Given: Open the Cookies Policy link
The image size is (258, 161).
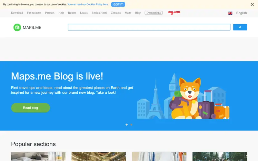Looking at the screenshot, I should 88,5.
